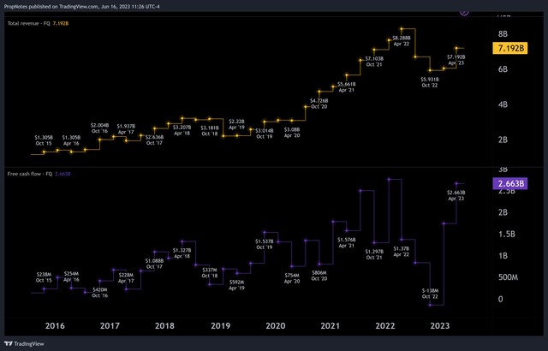Viewport: 548px width, 351px height.
Task: Click the 8B label on revenue price scale
Action: click(503, 33)
